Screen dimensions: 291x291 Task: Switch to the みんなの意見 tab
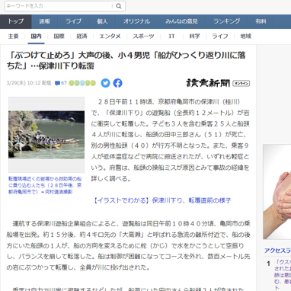click(x=181, y=21)
